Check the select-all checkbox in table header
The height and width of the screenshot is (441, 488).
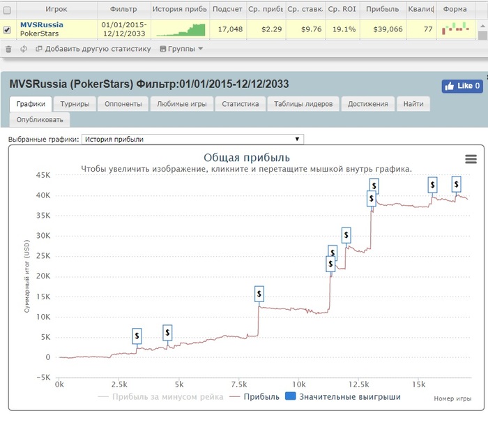pyautogui.click(x=7, y=10)
